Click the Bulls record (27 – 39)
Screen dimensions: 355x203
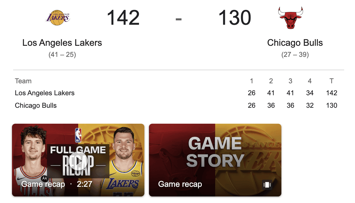(295, 55)
